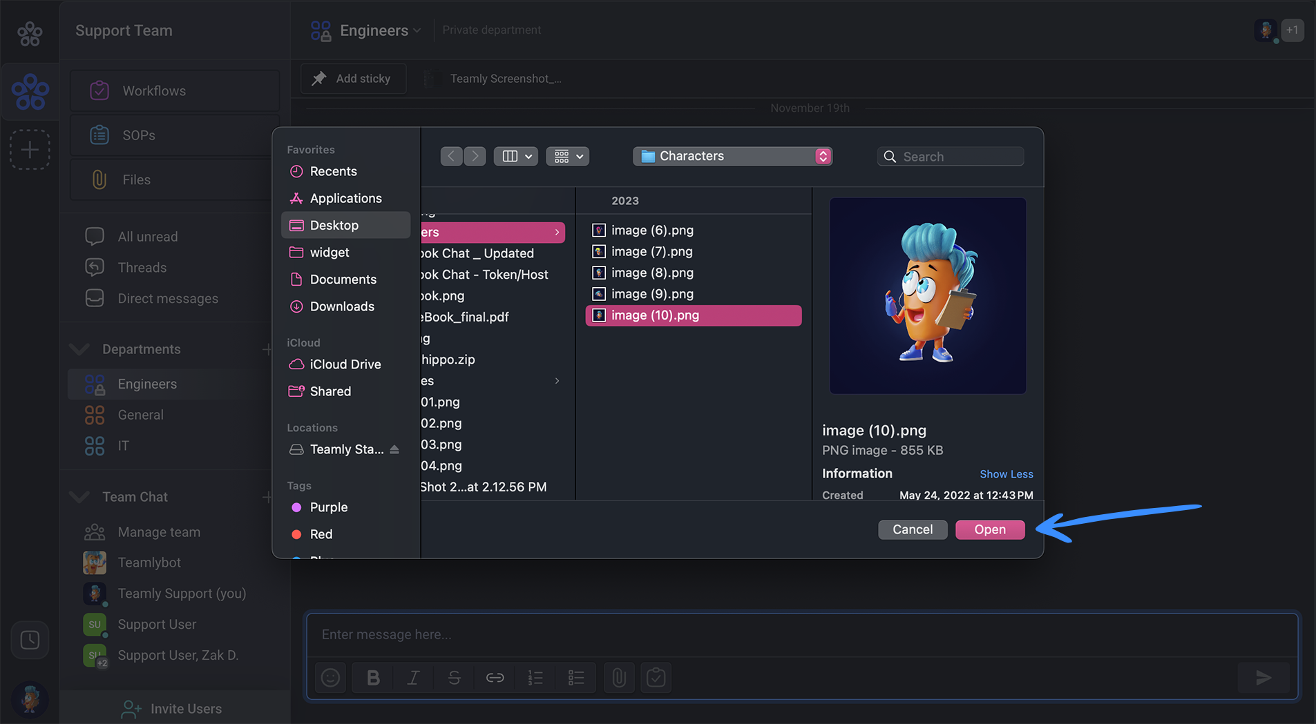The image size is (1316, 724).
Task: Click the Open button
Action: (990, 529)
